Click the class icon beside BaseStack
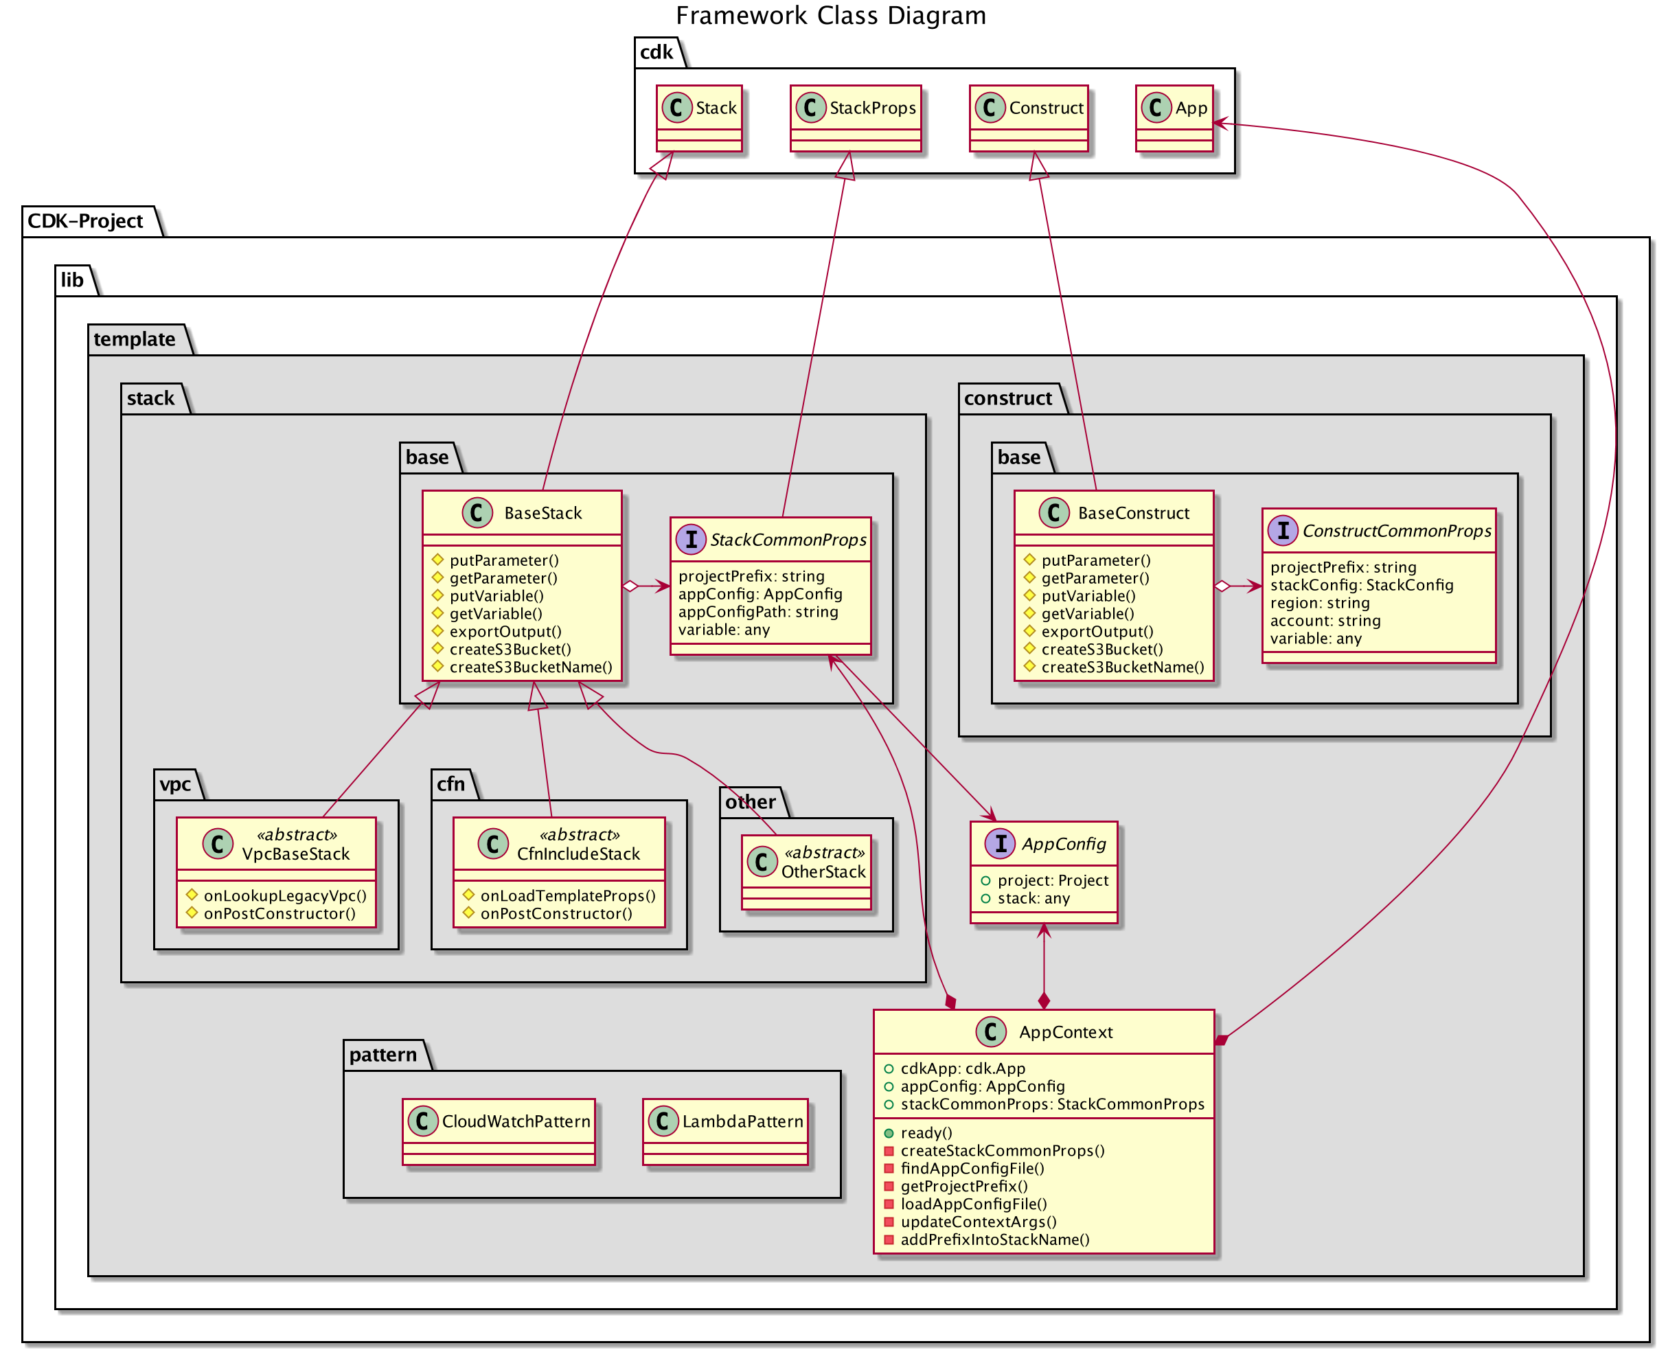The image size is (1679, 1350). tap(477, 512)
